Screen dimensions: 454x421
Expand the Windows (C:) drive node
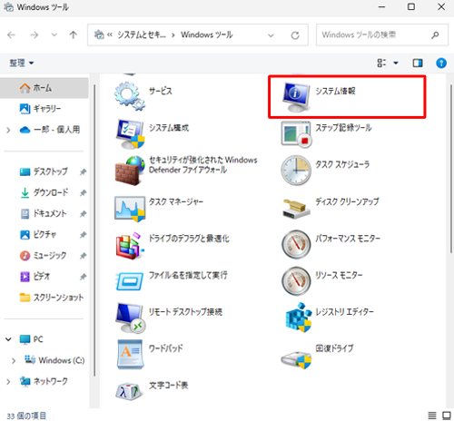[x=14, y=360]
